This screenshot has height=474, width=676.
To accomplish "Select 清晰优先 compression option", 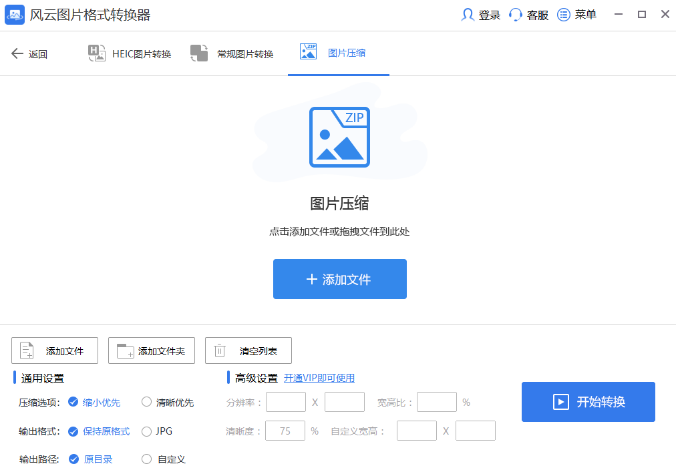I will pyautogui.click(x=147, y=402).
